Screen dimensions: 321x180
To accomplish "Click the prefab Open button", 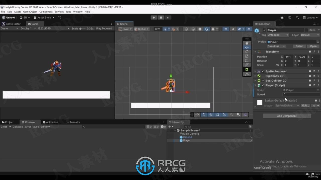I will (313, 46).
